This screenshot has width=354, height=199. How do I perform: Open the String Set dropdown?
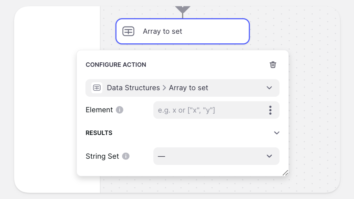pos(216,156)
